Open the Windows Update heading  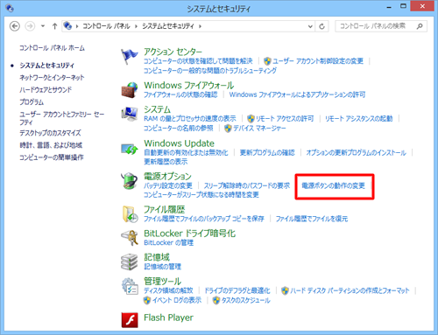tap(179, 143)
